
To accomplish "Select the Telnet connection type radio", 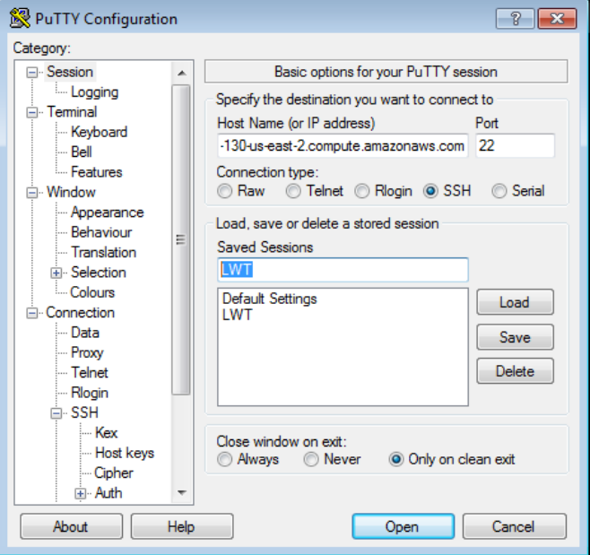I will coord(293,191).
